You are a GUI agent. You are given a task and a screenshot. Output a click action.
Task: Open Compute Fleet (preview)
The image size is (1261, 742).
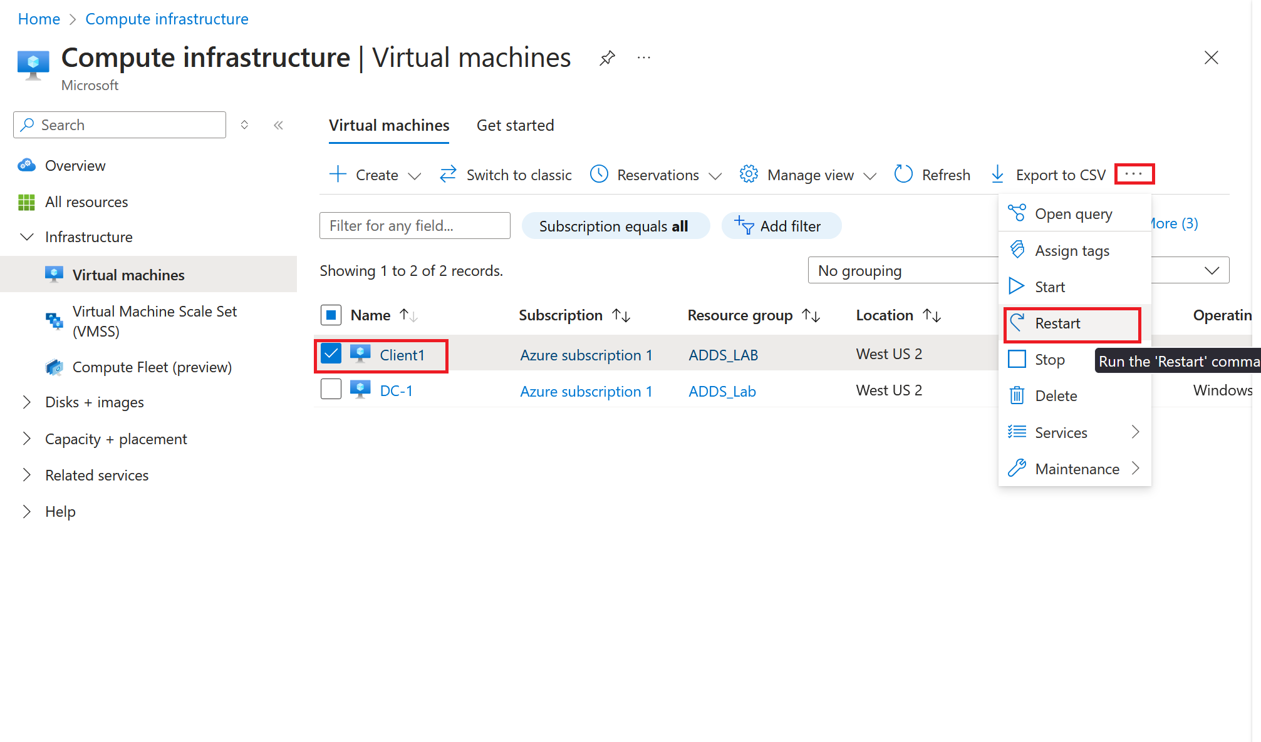[152, 367]
